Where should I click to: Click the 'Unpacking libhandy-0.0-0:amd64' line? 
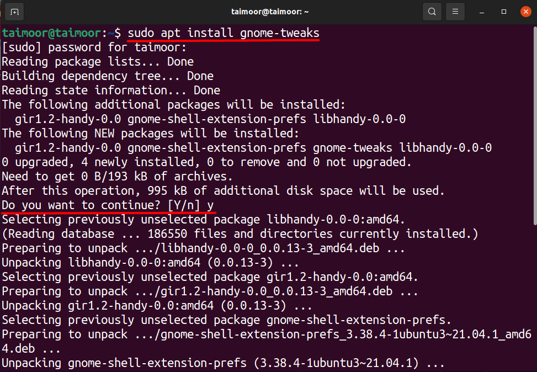pyautogui.click(x=150, y=263)
